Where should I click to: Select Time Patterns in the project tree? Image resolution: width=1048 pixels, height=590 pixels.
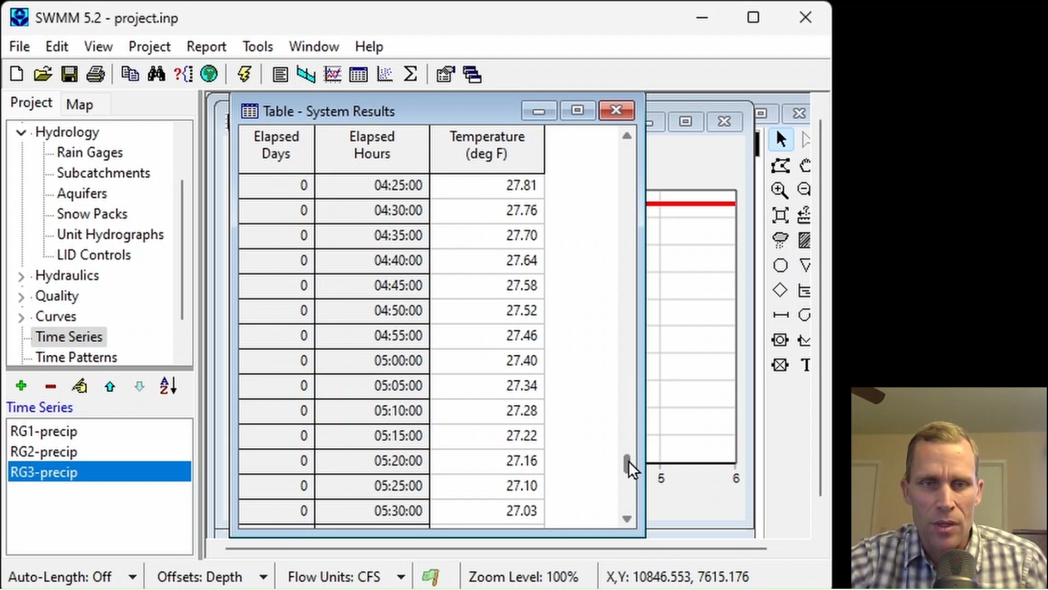(76, 357)
